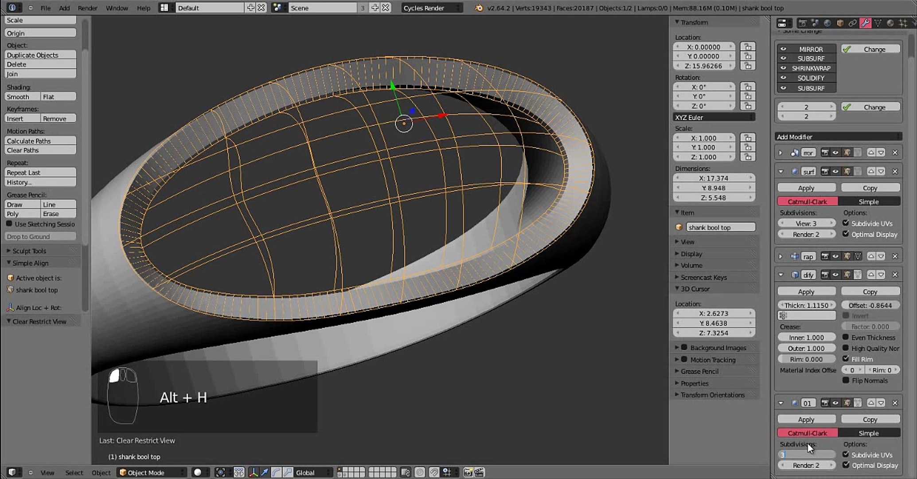Disable Fill Rim checkbox
The width and height of the screenshot is (917, 479).
point(846,359)
